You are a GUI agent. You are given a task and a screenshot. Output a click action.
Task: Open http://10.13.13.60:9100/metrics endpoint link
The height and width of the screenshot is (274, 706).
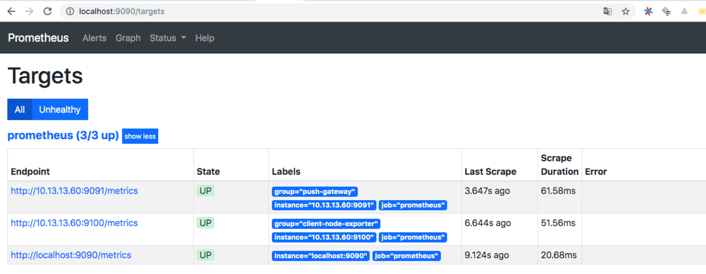coord(75,223)
